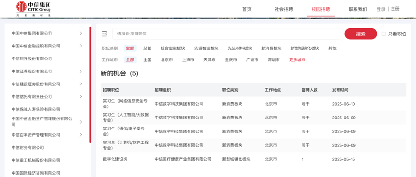Open the 首页 tab
This screenshot has height=177, width=416.
[247, 9]
